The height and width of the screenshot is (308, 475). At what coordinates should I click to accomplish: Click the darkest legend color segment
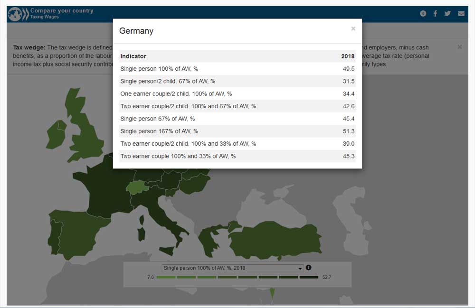click(309, 277)
